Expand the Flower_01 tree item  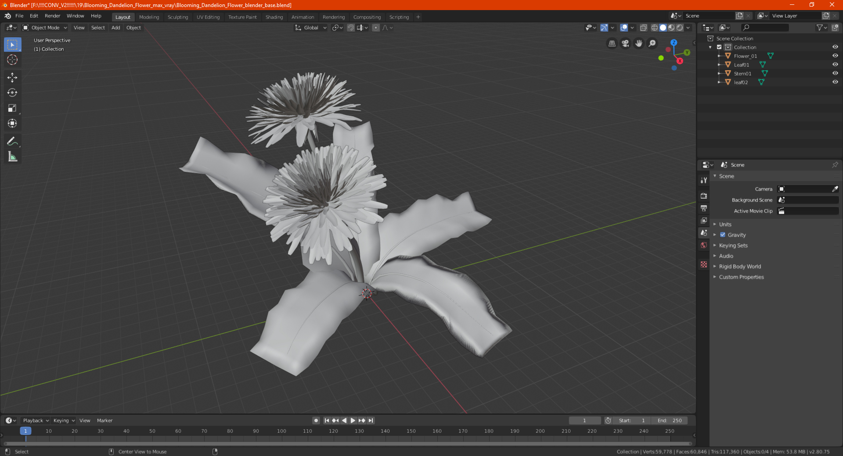719,56
